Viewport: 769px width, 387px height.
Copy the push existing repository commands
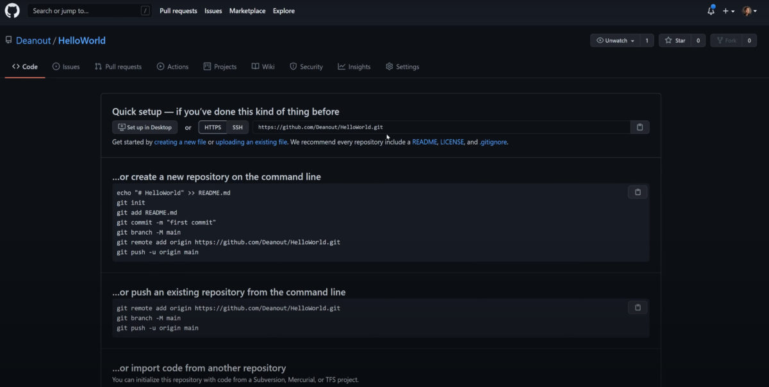[638, 308]
